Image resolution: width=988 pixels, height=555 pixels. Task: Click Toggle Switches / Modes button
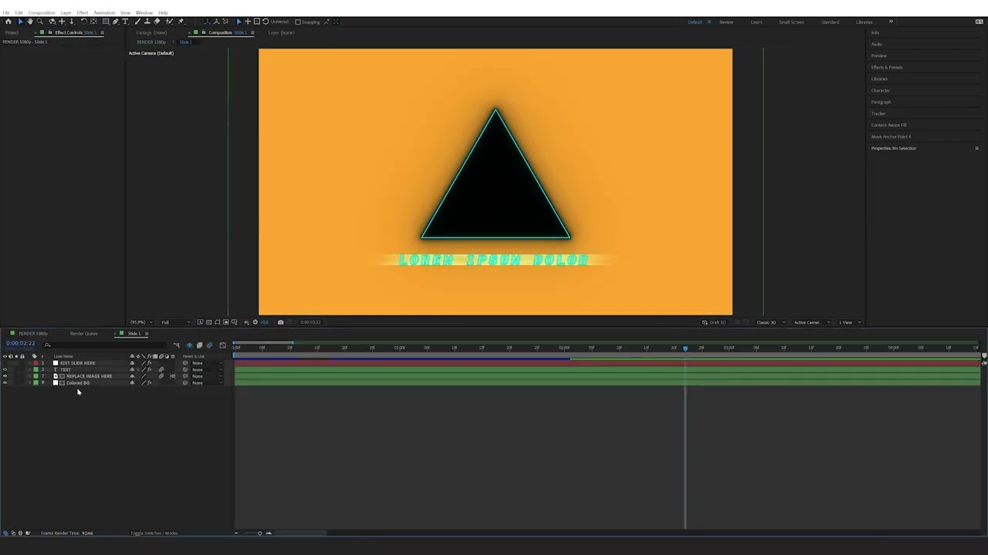154,533
